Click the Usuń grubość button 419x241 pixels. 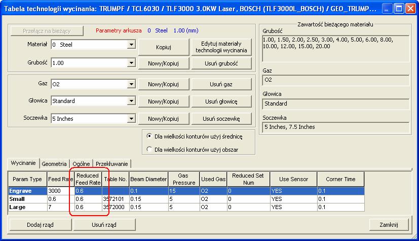(221, 63)
